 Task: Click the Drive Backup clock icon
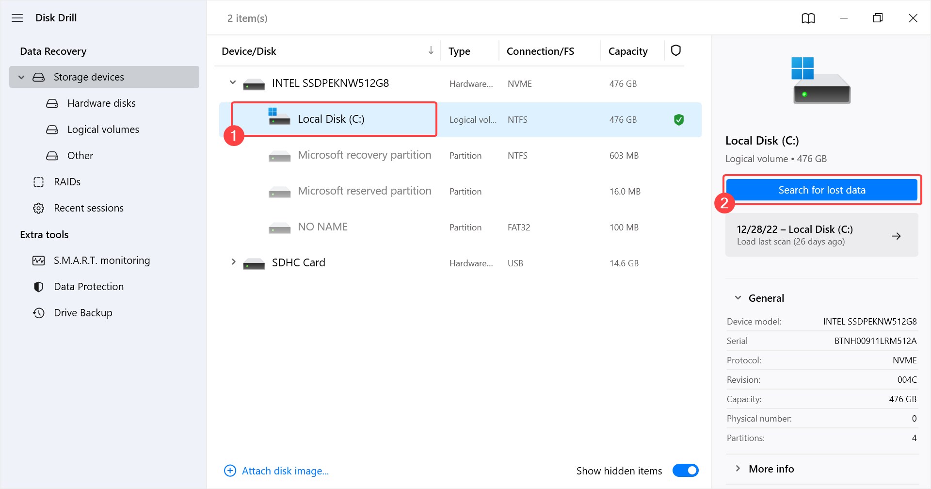pos(39,313)
